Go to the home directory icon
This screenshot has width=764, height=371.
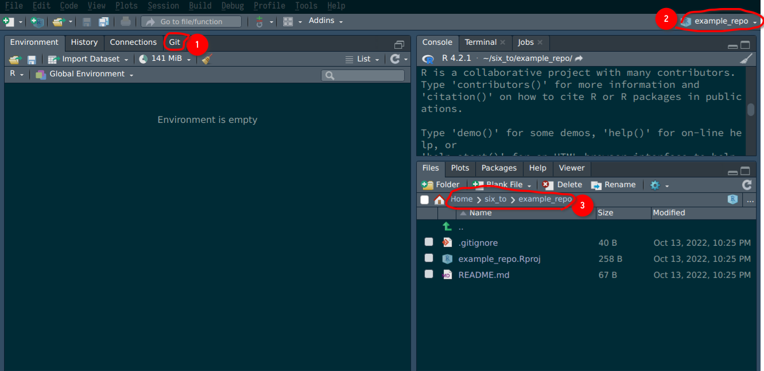tap(440, 200)
